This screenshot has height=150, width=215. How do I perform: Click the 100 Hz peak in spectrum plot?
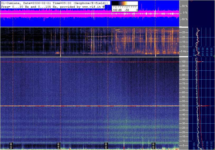click(x=200, y=62)
